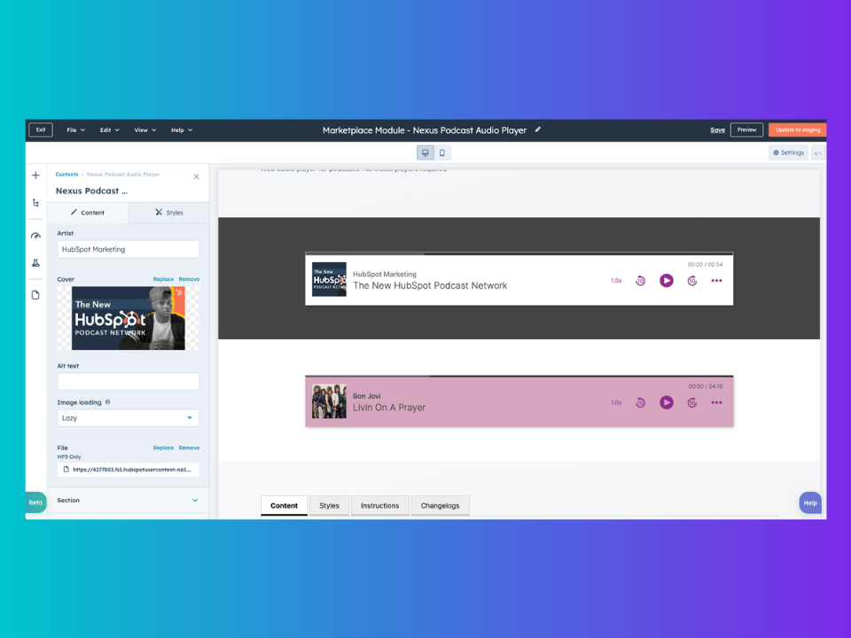Open the Image loading Lazy dropdown
The image size is (851, 638).
click(128, 418)
